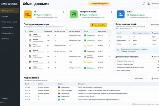This screenshot has width=159, height=106.
Task: Open the row 4 actions menu
Action: click(x=109, y=51)
